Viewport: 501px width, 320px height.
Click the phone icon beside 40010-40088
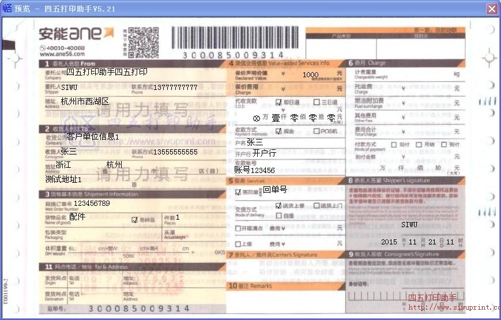tap(43, 48)
